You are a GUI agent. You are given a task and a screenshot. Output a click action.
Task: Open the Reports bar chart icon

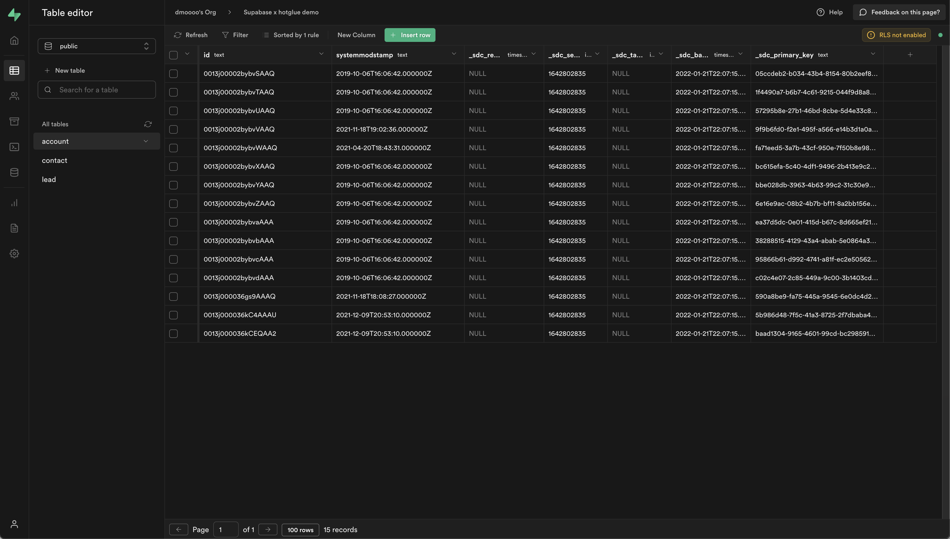coord(14,203)
